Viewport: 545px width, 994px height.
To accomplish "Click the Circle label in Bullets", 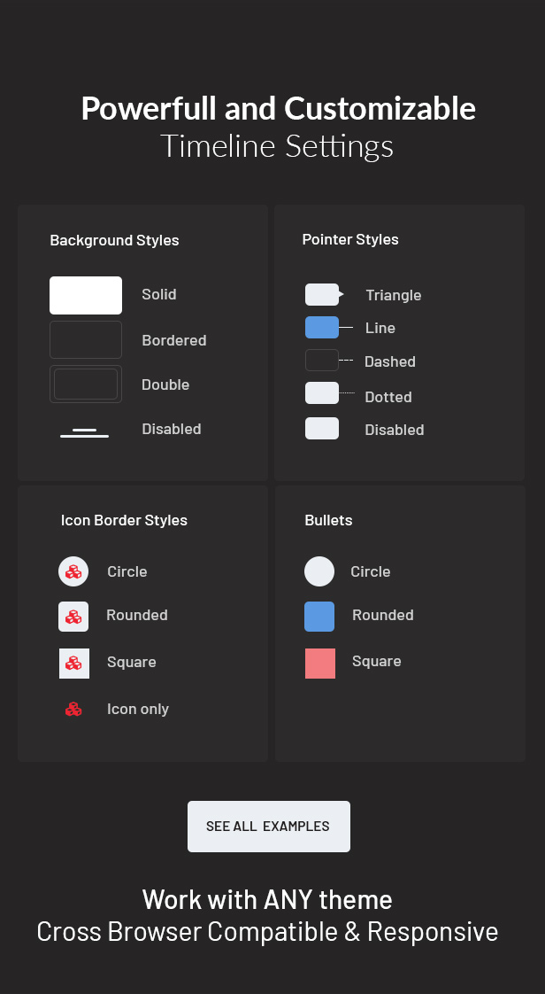I will coord(371,571).
